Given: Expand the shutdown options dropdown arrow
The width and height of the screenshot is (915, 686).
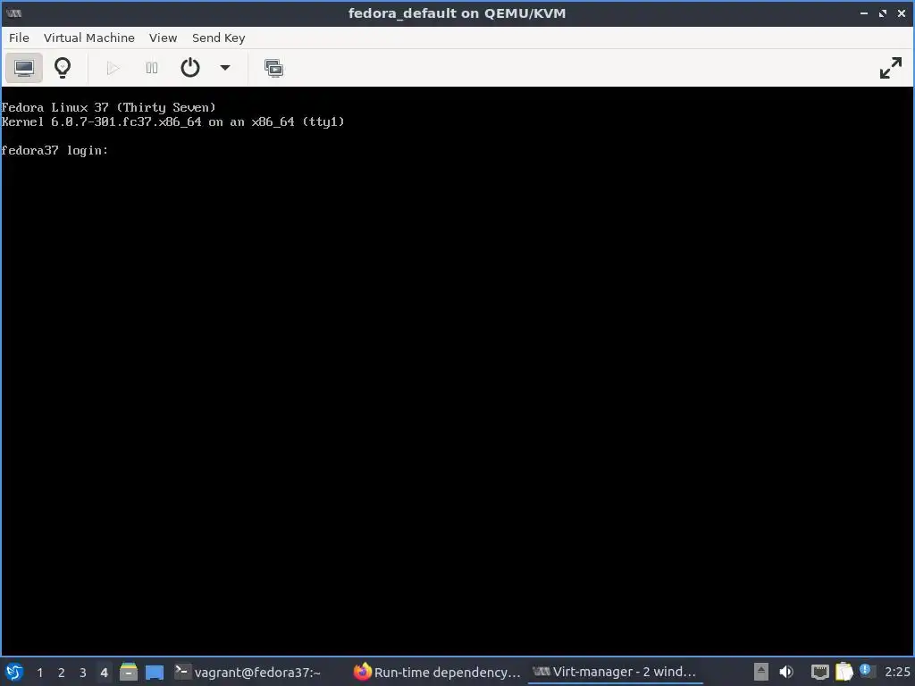Looking at the screenshot, I should pos(225,68).
